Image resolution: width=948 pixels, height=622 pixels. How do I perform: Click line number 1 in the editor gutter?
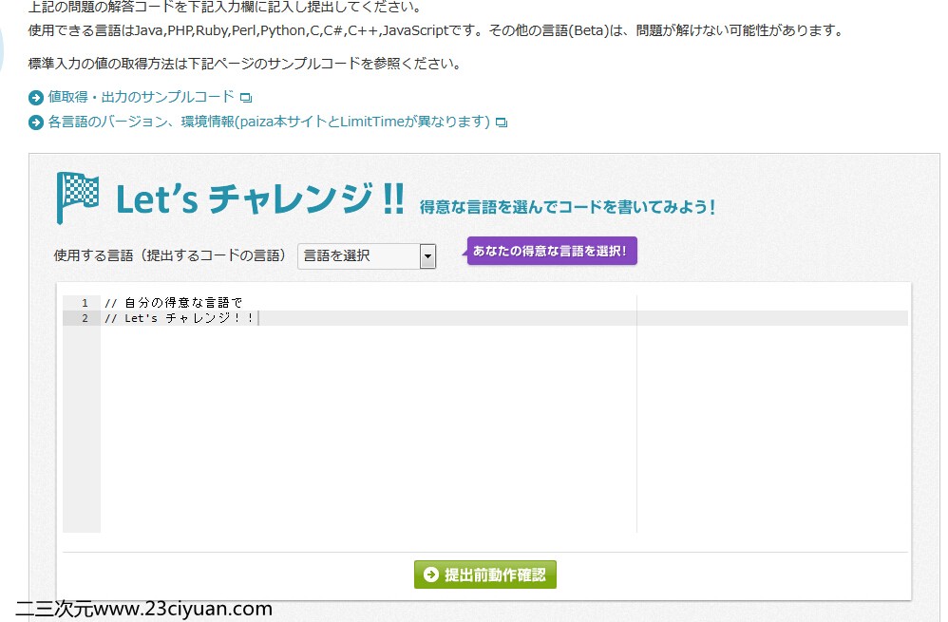point(85,303)
